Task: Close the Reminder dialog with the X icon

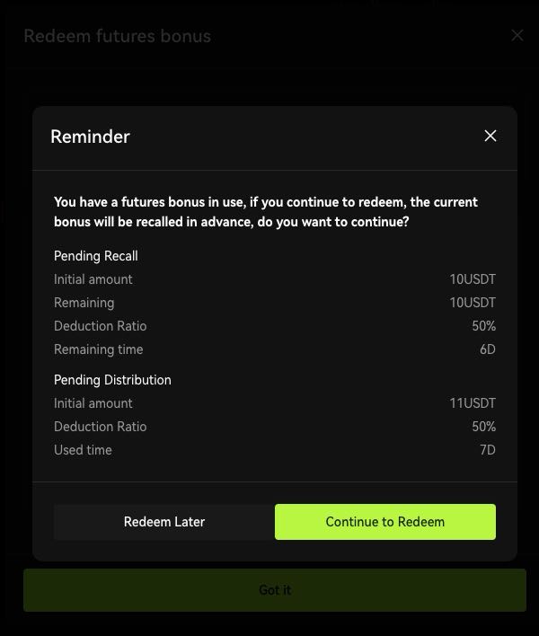Action: pyautogui.click(x=490, y=136)
